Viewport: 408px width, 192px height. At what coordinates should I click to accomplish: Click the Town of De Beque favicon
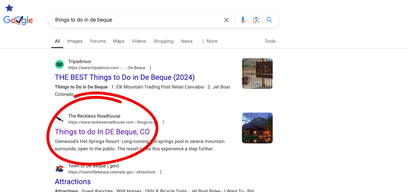59,169
